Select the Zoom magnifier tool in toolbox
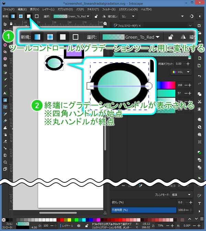Screen dimensions: 206x231 (5, 162)
